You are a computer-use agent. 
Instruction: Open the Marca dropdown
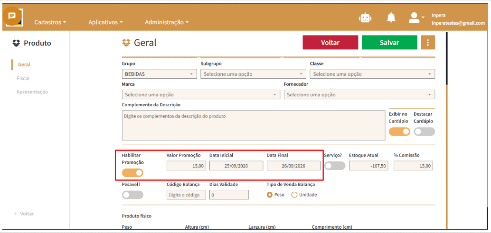point(201,94)
